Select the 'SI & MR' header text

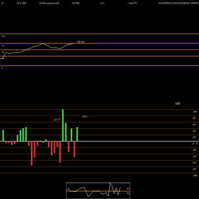(x=21, y=3)
